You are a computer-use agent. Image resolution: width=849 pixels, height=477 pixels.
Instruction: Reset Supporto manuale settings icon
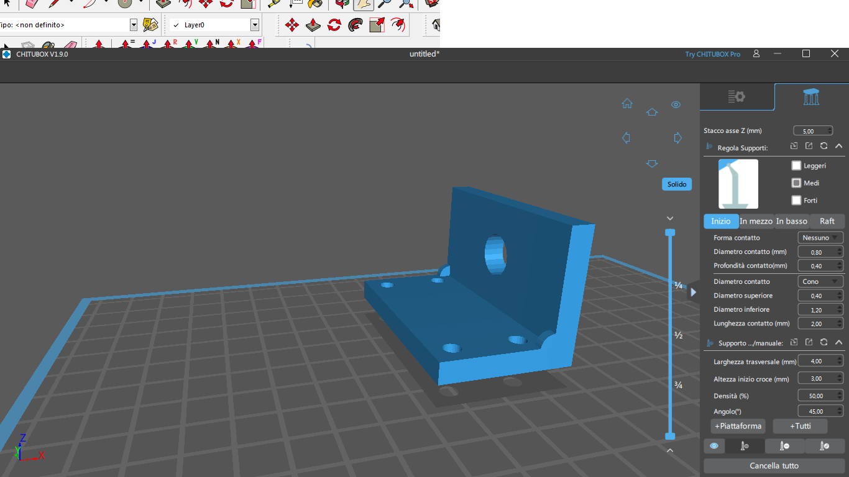[x=824, y=342]
